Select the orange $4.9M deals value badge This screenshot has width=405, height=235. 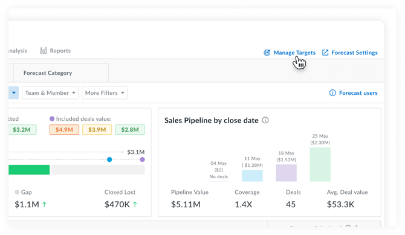pyautogui.click(x=64, y=130)
